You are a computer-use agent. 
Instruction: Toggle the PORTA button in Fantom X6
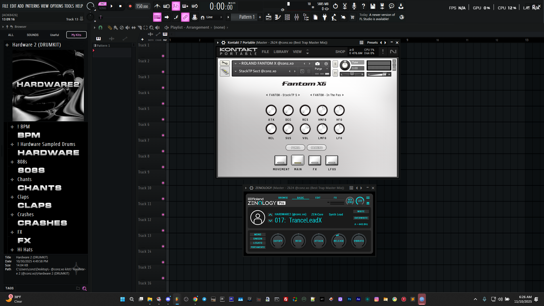coord(295,148)
